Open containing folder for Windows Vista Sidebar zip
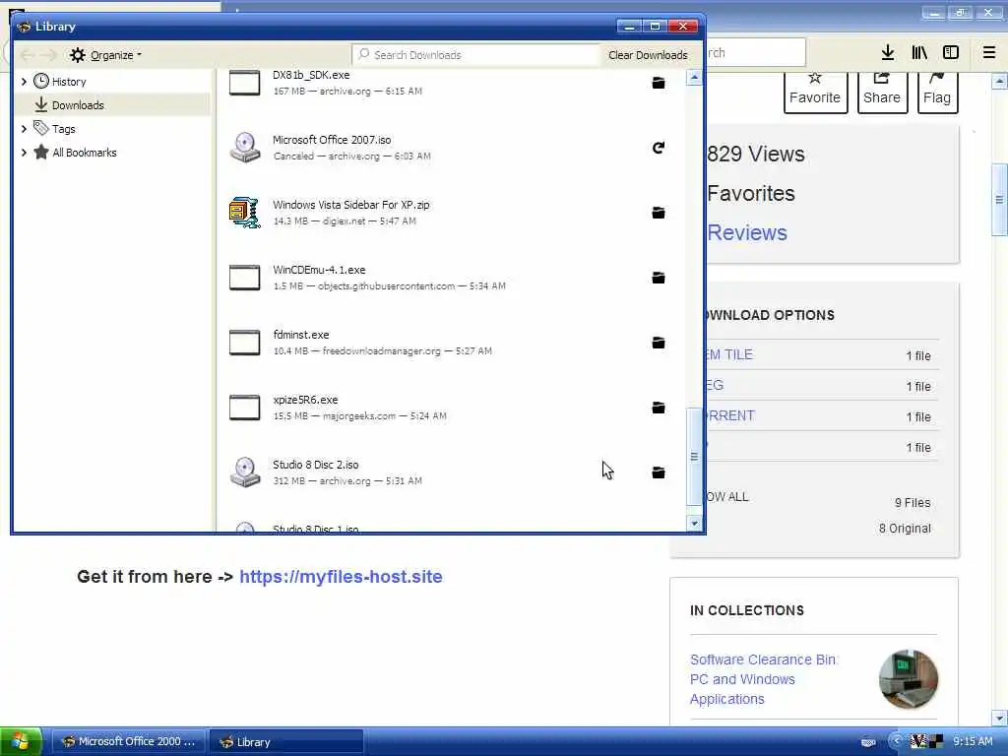 [x=659, y=213]
